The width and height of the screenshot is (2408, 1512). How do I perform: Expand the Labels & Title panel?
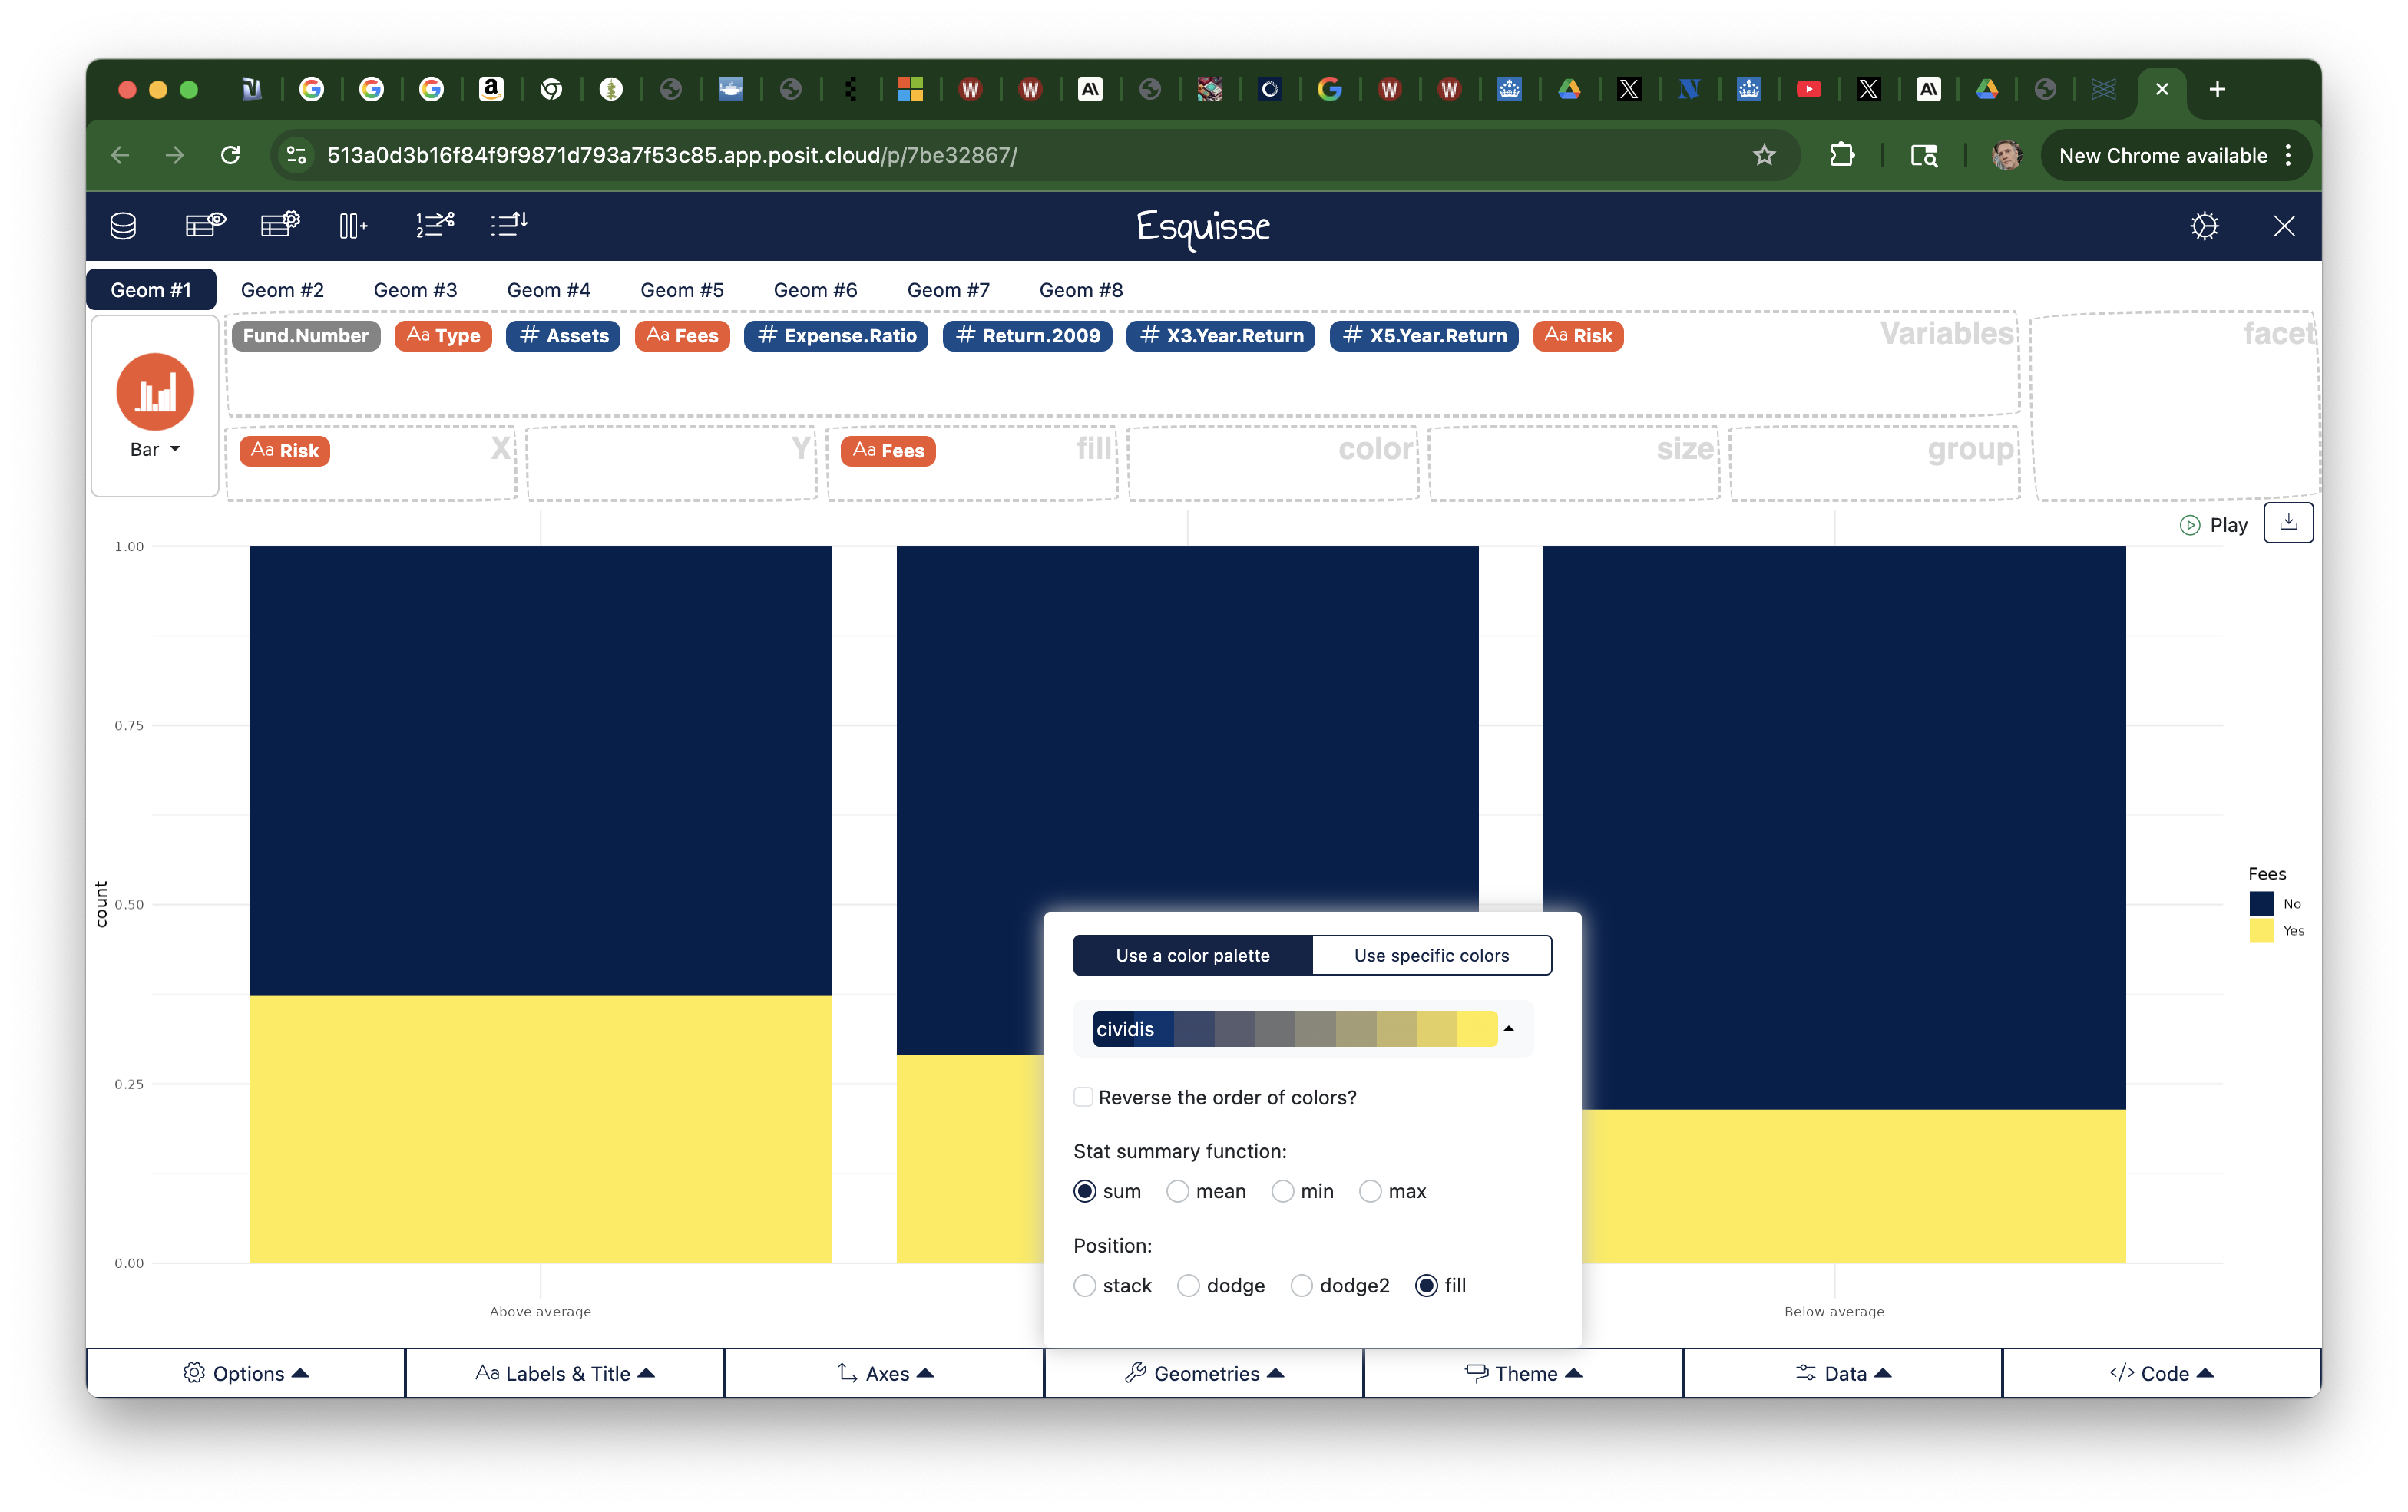pyautogui.click(x=565, y=1373)
